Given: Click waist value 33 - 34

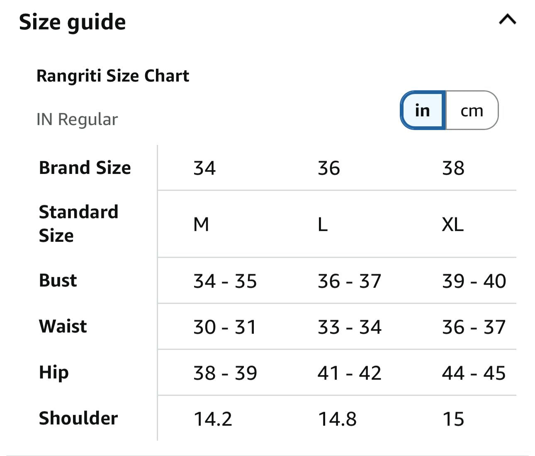Looking at the screenshot, I should [x=350, y=327].
